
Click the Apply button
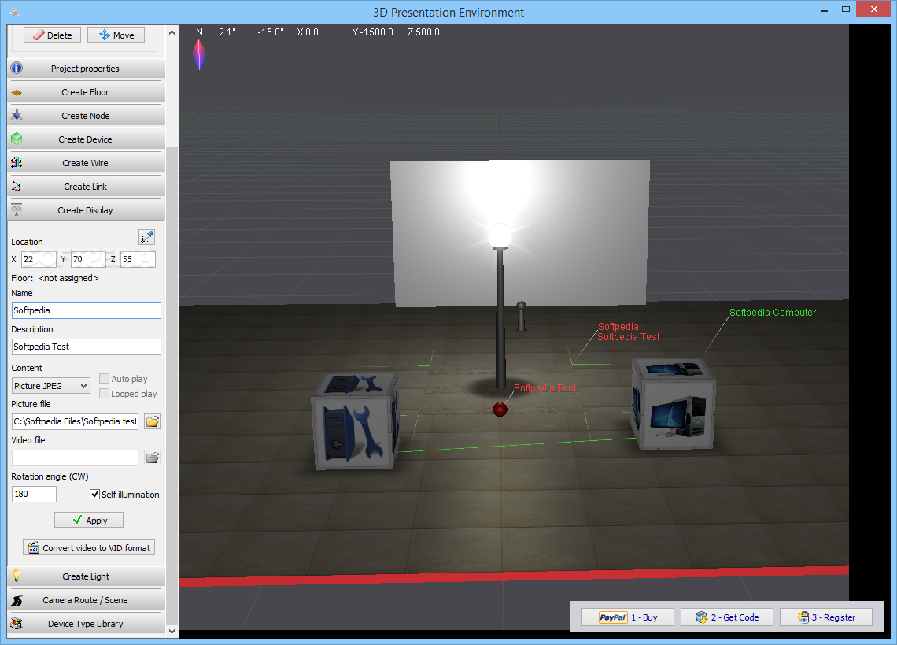click(x=89, y=520)
